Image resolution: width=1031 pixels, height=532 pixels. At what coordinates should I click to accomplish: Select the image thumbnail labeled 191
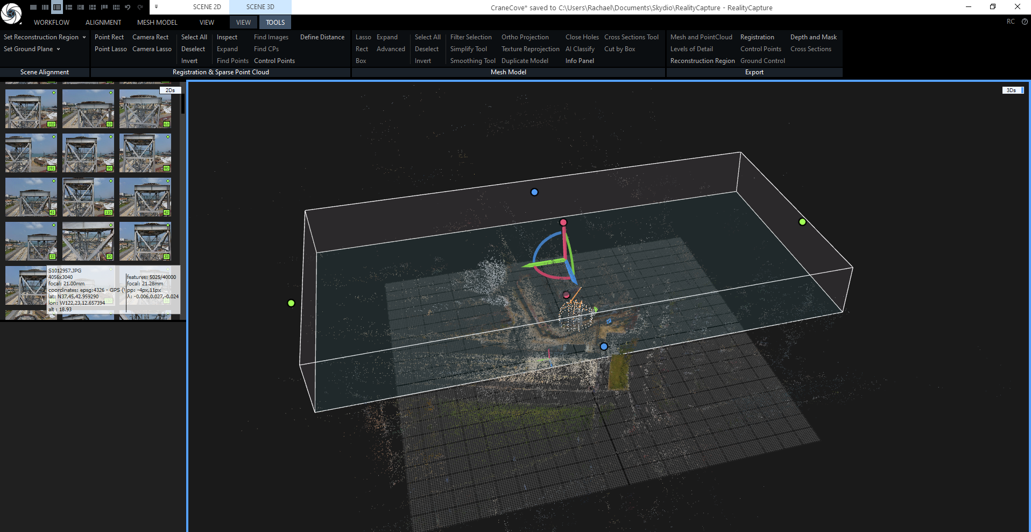pos(31,153)
